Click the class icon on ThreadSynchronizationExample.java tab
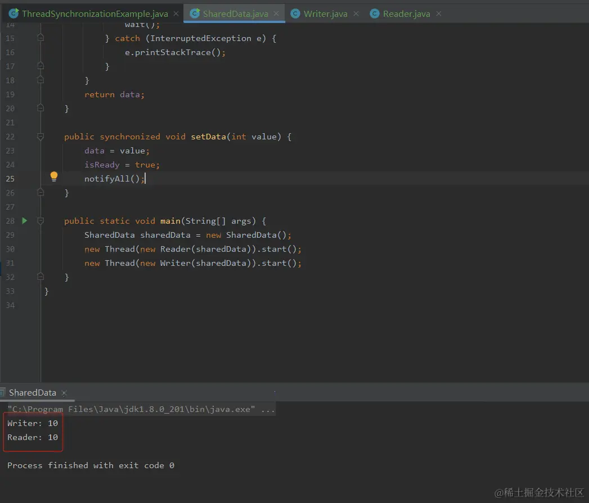 [14, 14]
